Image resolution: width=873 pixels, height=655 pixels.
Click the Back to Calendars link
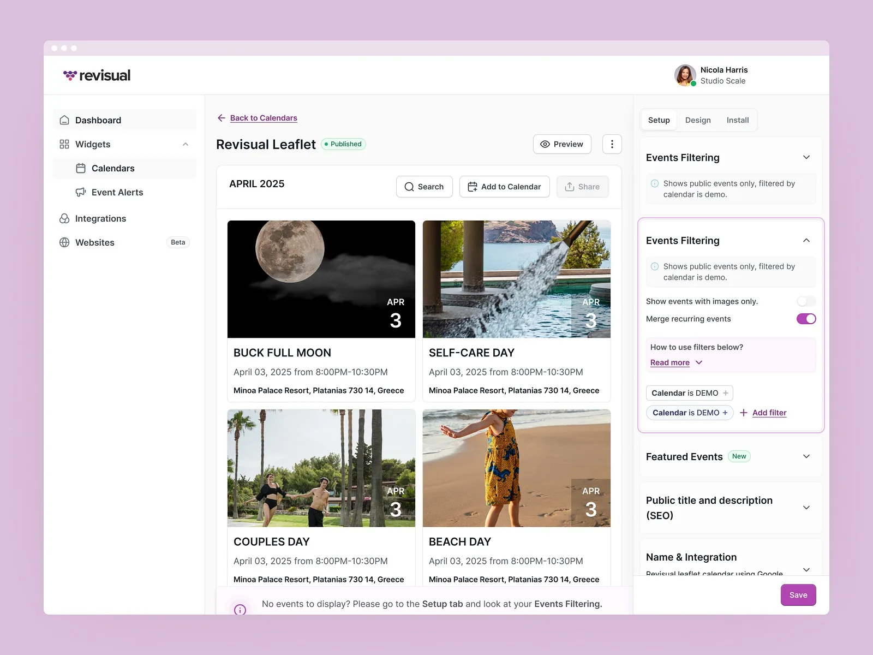tap(264, 118)
